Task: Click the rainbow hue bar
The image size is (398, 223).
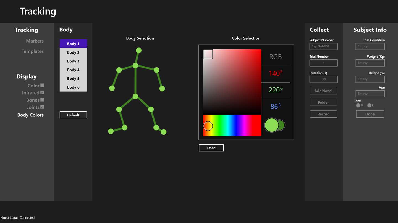Action: (232, 125)
